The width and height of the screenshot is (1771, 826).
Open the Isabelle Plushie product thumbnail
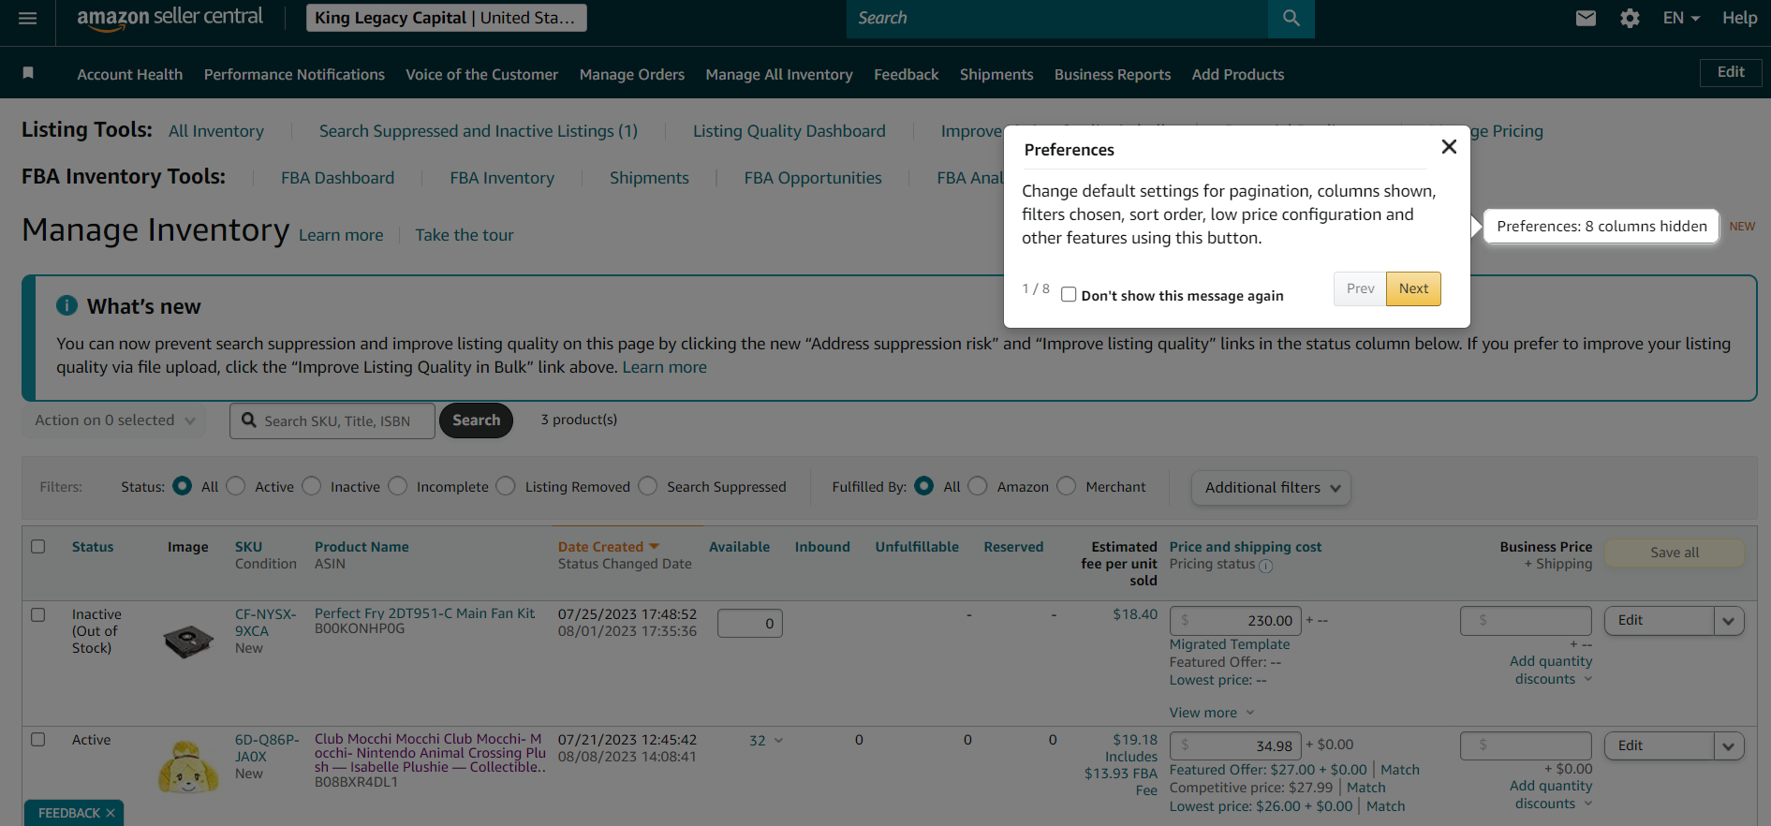189,767
